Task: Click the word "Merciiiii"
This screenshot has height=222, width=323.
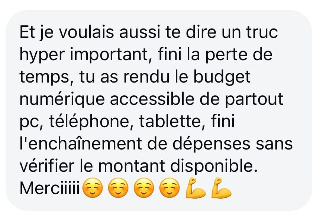Action: pyautogui.click(x=49, y=189)
